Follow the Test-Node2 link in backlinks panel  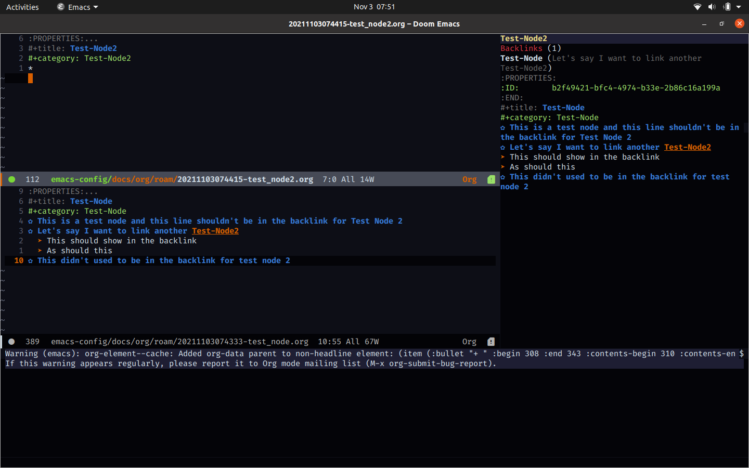pyautogui.click(x=687, y=147)
